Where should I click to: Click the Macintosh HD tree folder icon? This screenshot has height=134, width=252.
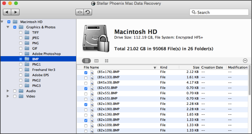click(x=15, y=22)
